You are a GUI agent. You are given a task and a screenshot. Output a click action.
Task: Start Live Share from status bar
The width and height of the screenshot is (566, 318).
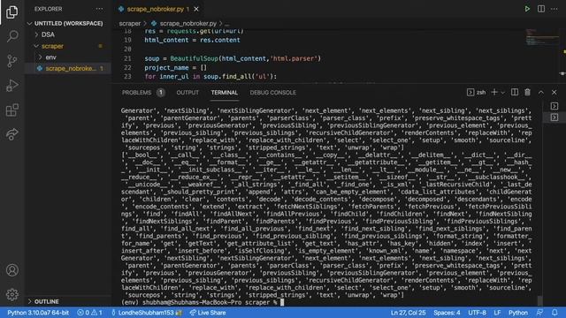point(208,313)
